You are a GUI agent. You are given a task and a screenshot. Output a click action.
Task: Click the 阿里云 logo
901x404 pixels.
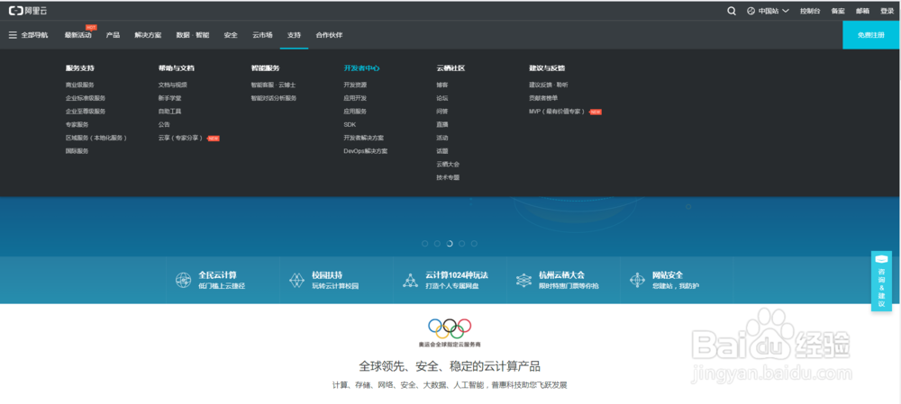click(28, 11)
